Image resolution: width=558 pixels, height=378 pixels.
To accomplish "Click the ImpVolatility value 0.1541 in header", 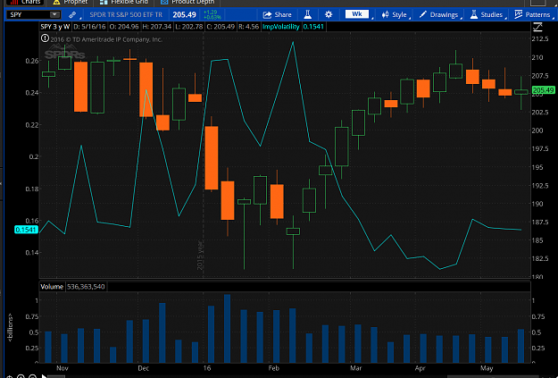I will coord(313,27).
